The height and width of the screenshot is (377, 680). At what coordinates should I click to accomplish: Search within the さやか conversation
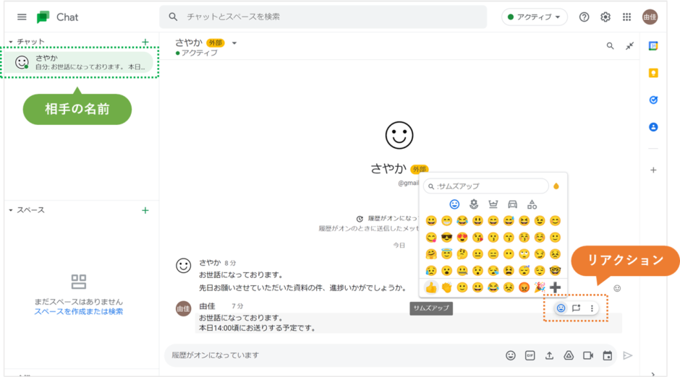coord(610,45)
